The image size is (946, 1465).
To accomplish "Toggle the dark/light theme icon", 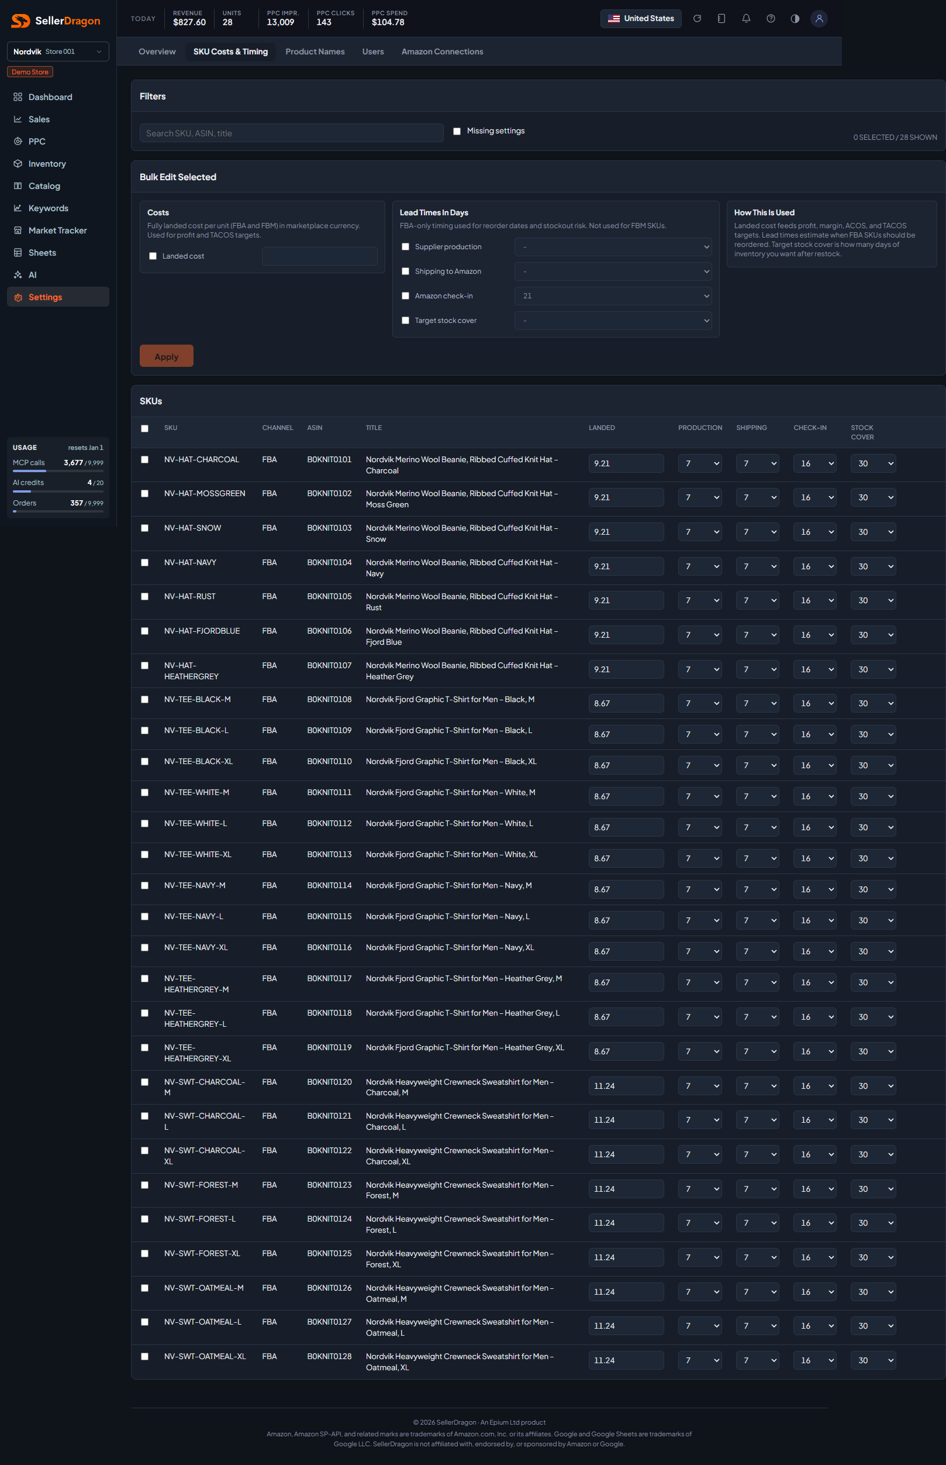I will click(x=795, y=19).
